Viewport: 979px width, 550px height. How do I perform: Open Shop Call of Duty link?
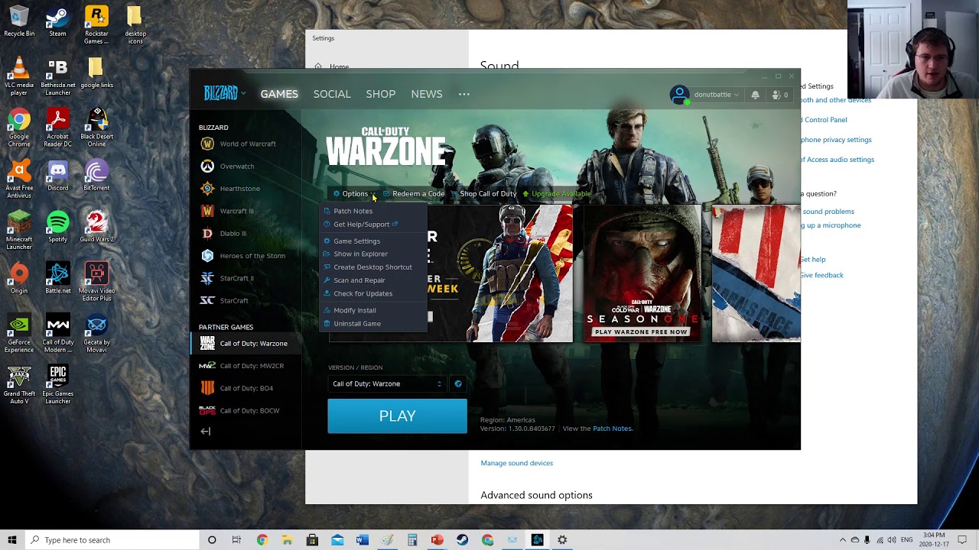(483, 194)
